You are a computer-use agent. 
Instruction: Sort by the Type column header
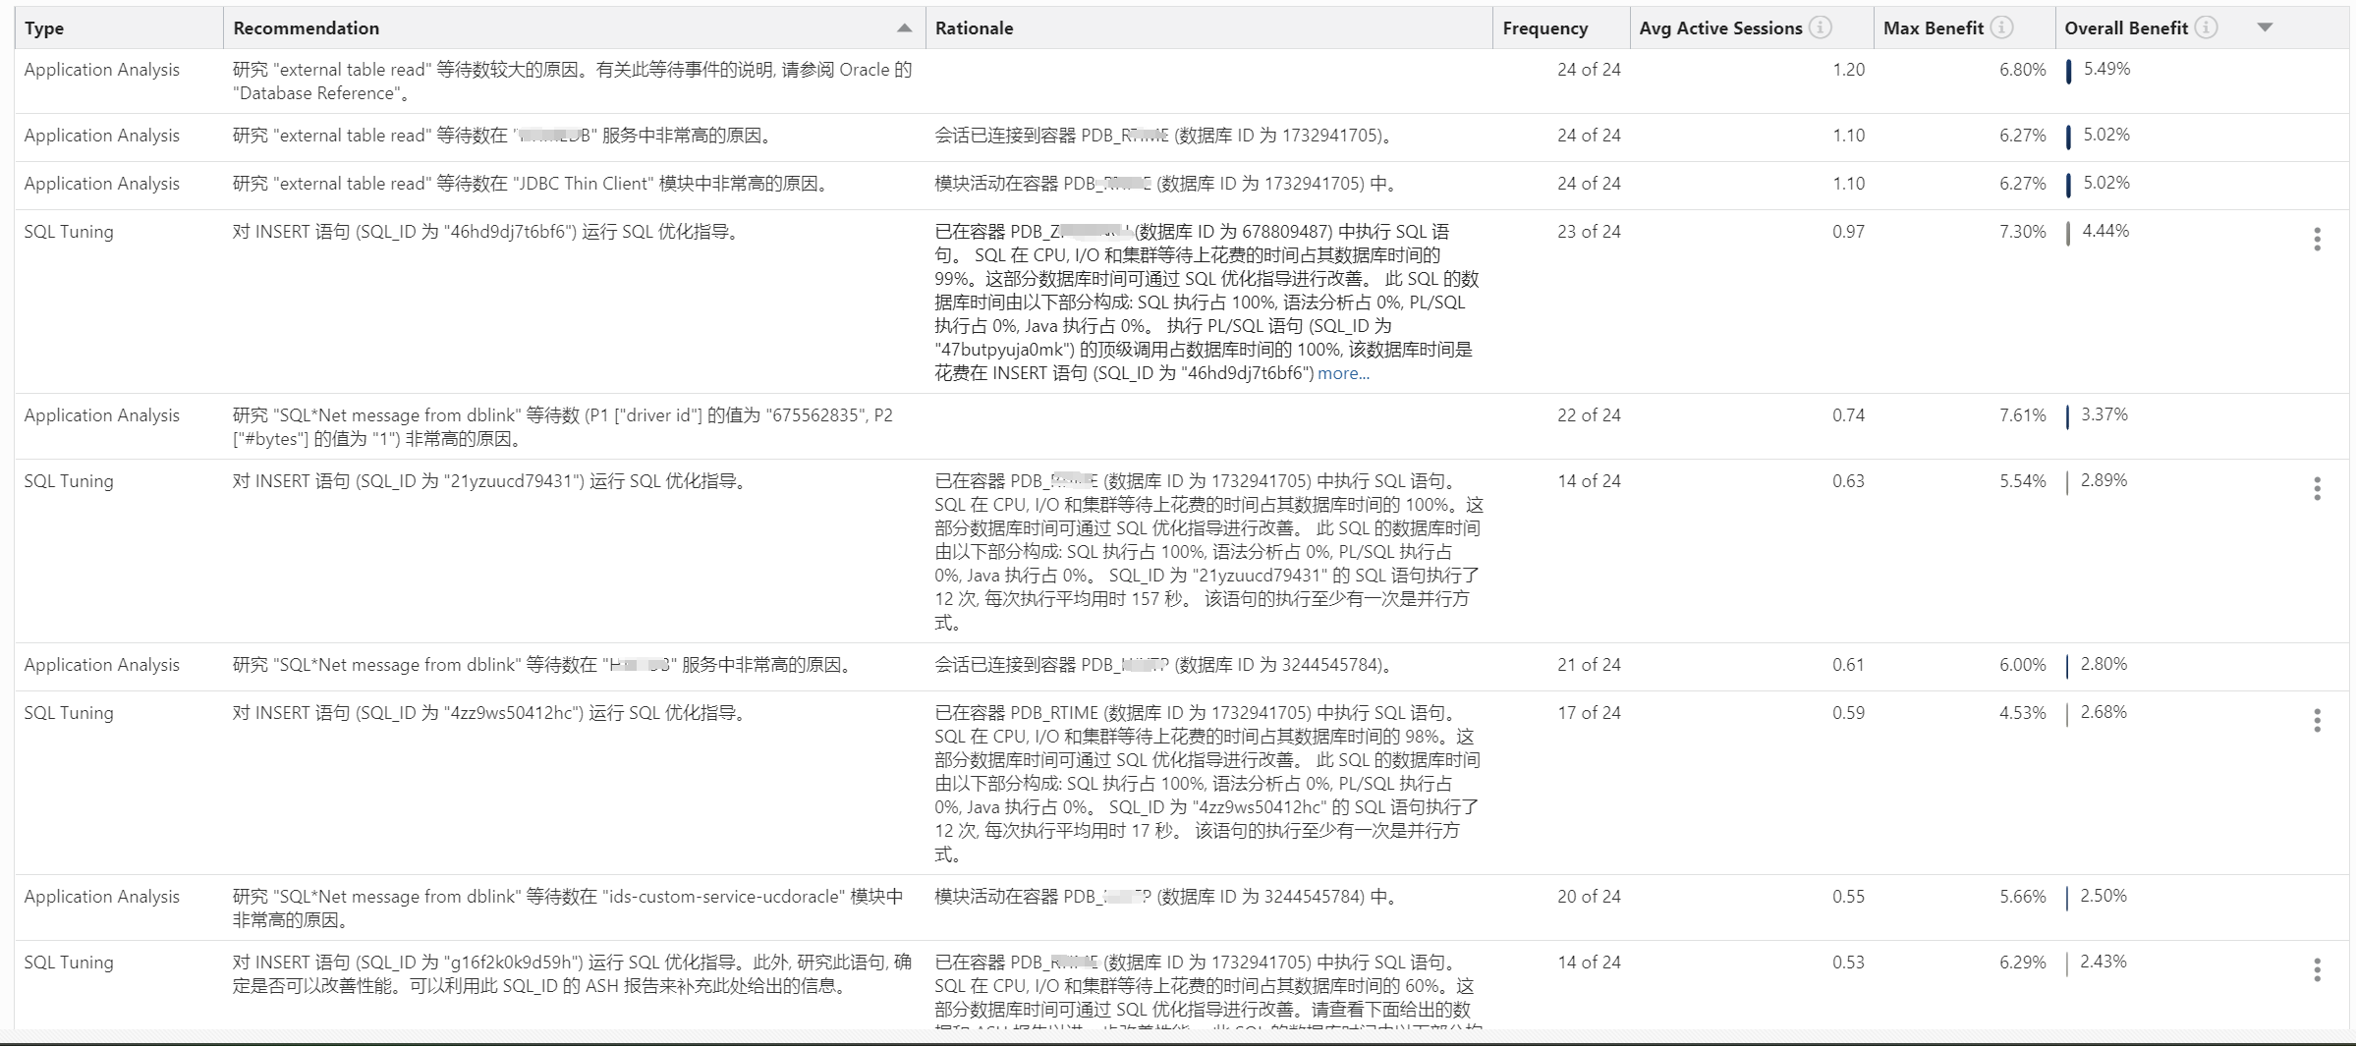44,28
